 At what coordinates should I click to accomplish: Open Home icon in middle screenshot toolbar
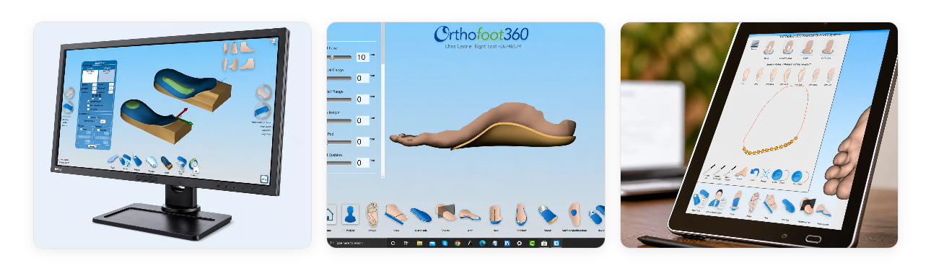331,214
